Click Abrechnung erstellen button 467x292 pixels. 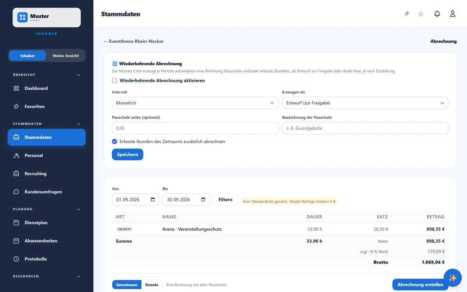click(420, 285)
